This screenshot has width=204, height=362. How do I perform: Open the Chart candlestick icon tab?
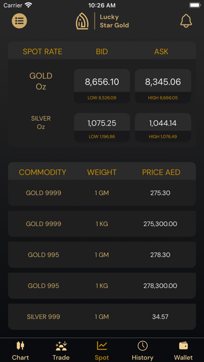(x=20, y=346)
